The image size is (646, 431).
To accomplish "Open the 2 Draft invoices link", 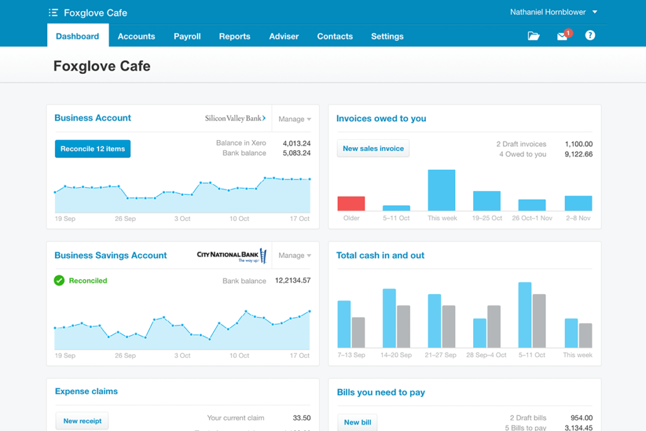I will click(522, 144).
